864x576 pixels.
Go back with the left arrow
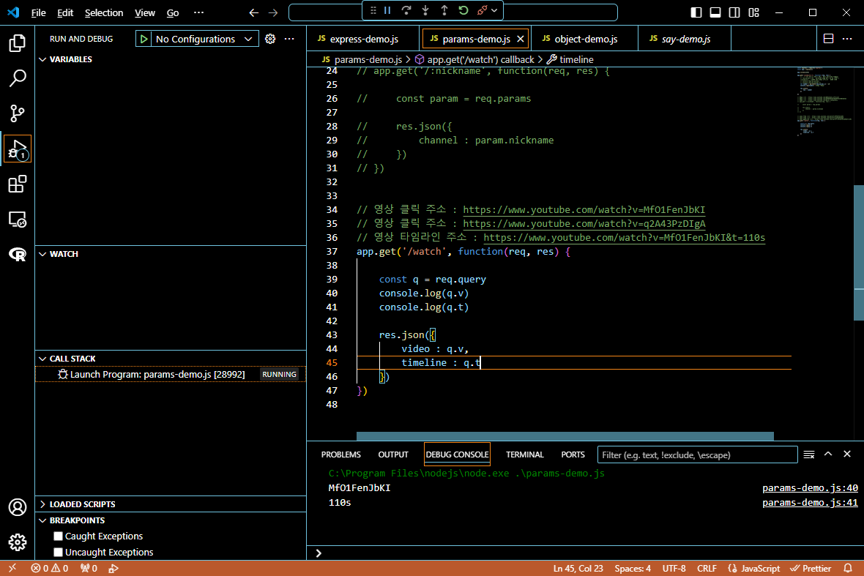(x=253, y=12)
